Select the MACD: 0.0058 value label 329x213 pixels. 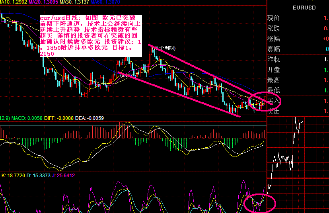(27, 118)
